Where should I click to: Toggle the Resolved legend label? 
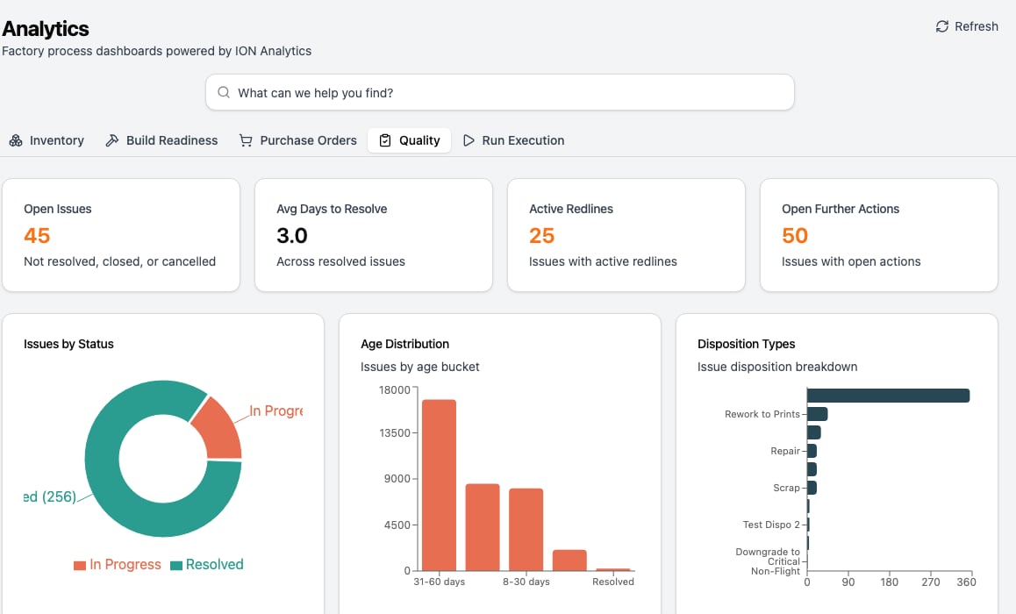[214, 565]
